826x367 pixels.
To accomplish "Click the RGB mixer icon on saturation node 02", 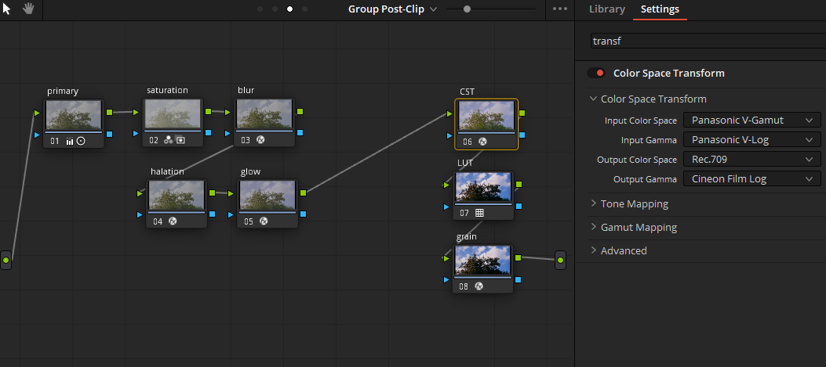I will [x=169, y=140].
